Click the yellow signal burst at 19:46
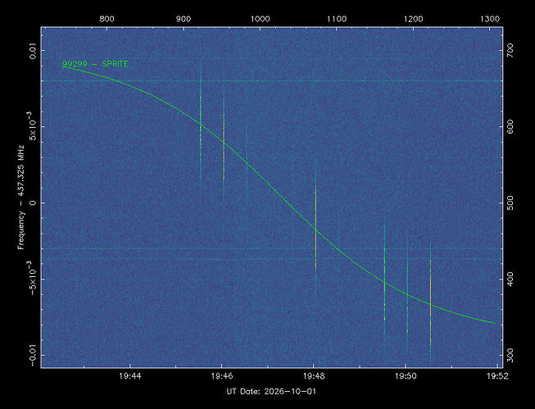Screen dimensions: 535x409 click(x=224, y=140)
